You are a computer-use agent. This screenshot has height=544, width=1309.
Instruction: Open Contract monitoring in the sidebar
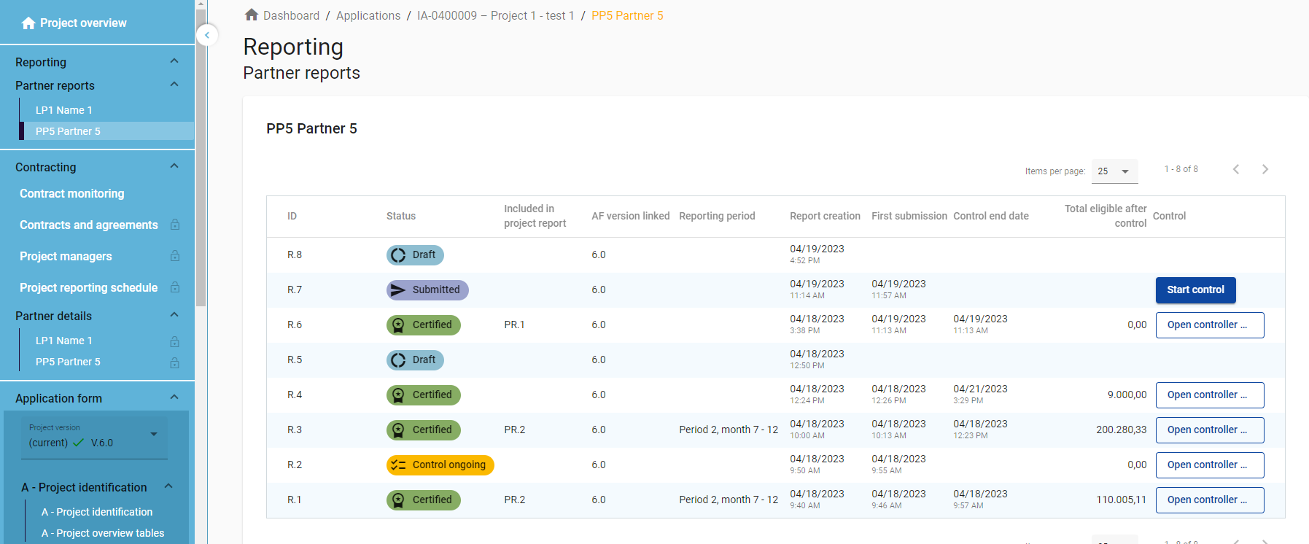click(72, 193)
